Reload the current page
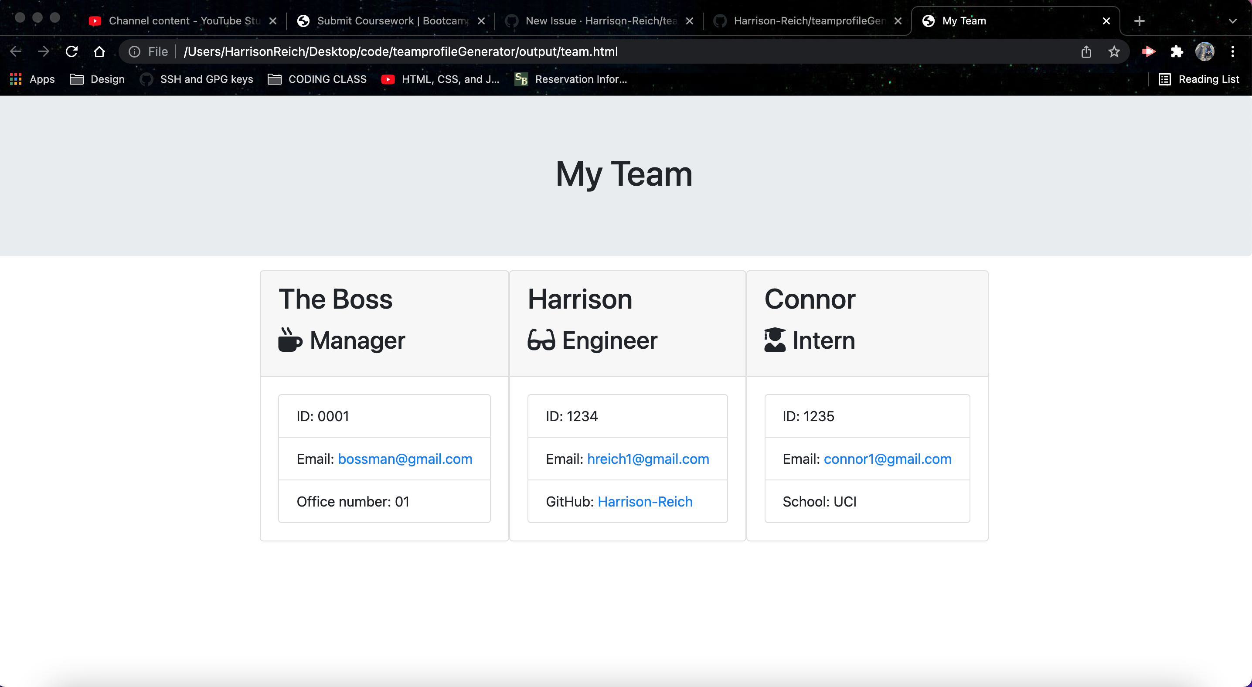 click(71, 51)
